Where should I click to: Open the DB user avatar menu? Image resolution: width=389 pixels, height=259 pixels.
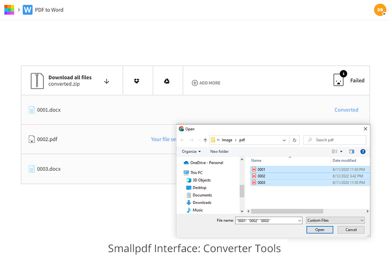[380, 10]
